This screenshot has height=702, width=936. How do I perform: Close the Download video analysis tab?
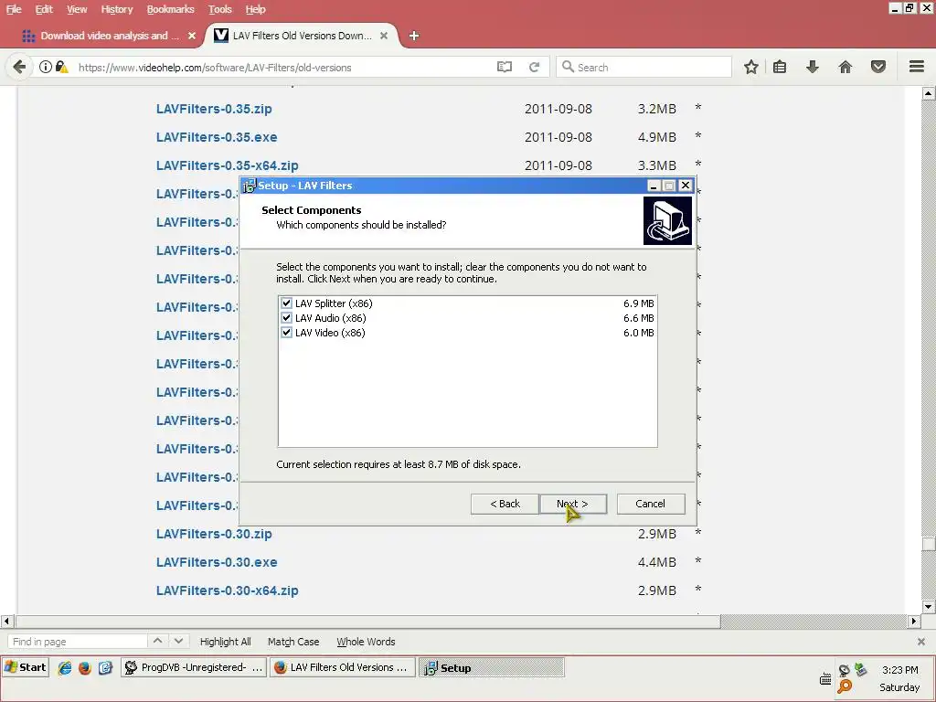click(192, 36)
